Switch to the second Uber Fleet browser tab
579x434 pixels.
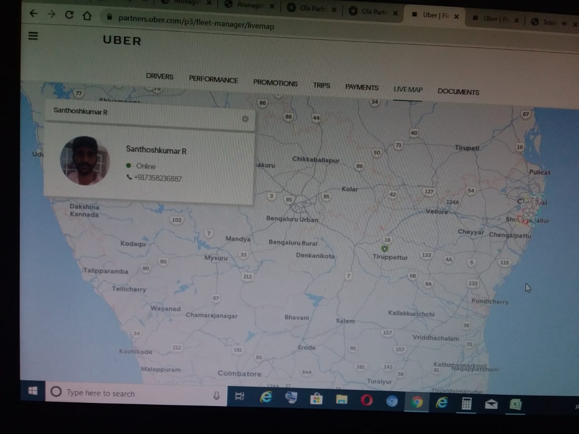[495, 19]
